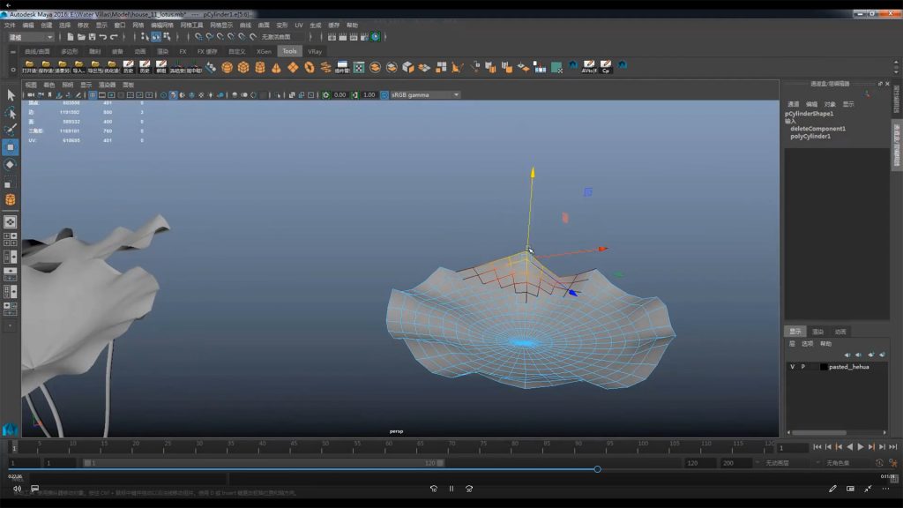Toggle the auto keyframe button

coord(878,463)
